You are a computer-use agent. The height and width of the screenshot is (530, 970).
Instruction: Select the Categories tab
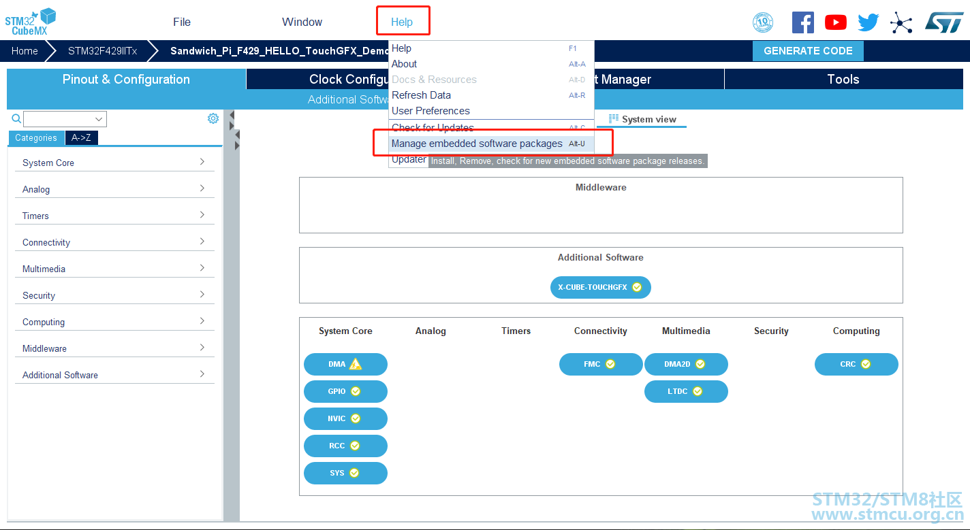(36, 137)
